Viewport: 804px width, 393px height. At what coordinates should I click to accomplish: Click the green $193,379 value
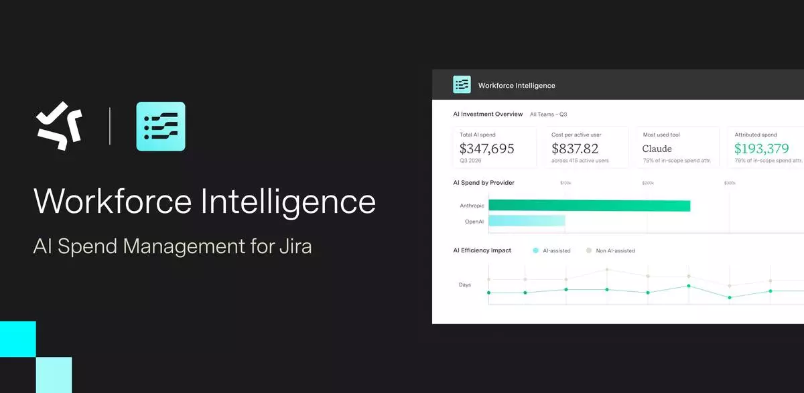point(762,149)
